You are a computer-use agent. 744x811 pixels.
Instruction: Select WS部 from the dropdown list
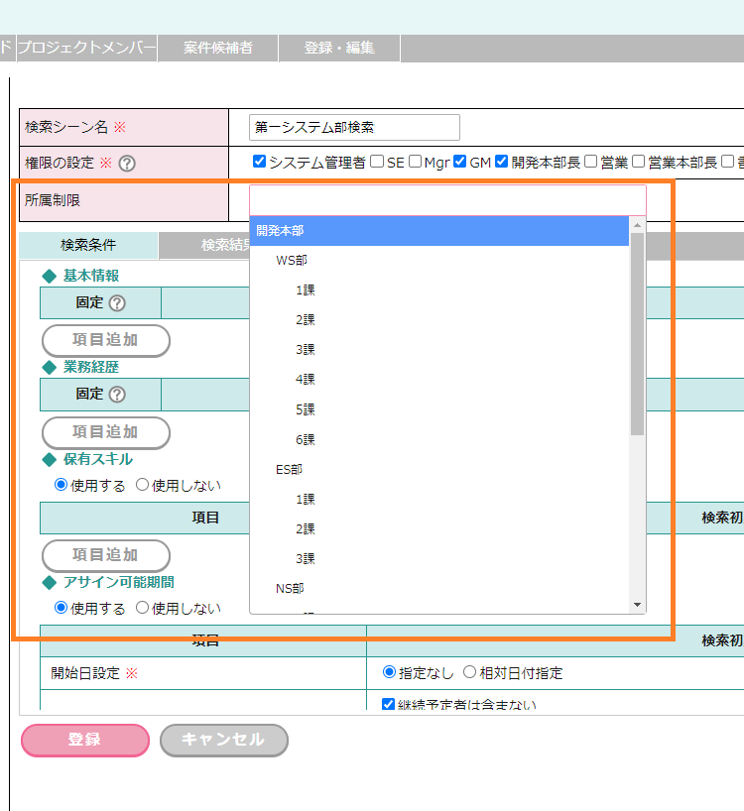click(291, 260)
